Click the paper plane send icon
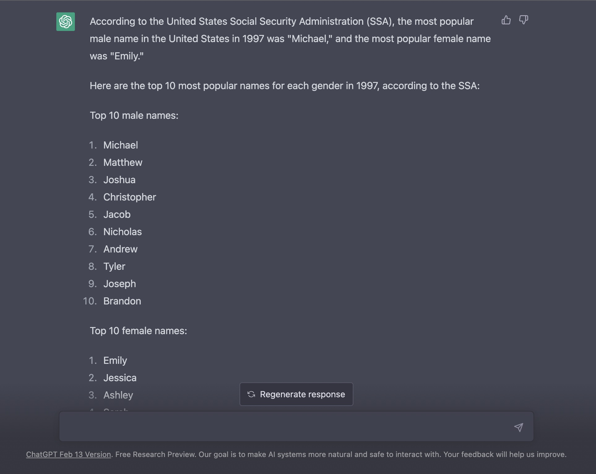The width and height of the screenshot is (596, 474). (x=519, y=427)
